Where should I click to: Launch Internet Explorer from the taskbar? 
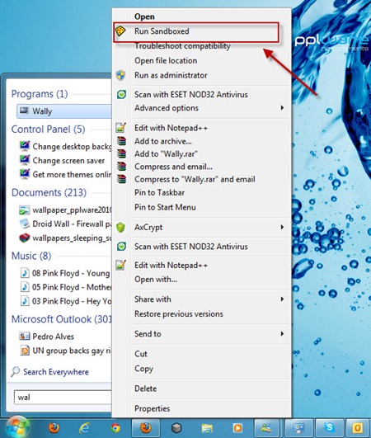click(85, 427)
